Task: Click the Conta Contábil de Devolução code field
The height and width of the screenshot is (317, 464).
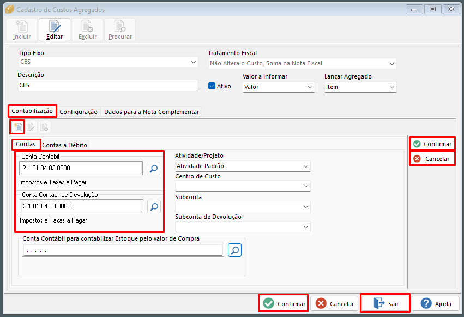Action: pos(81,206)
